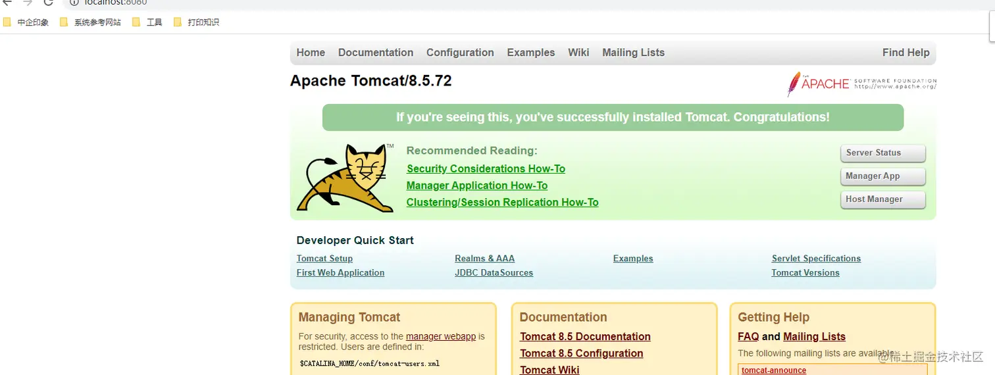Open the 打印知识 bookmark folder
Screen dimensions: 995x375
pyautogui.click(x=195, y=22)
